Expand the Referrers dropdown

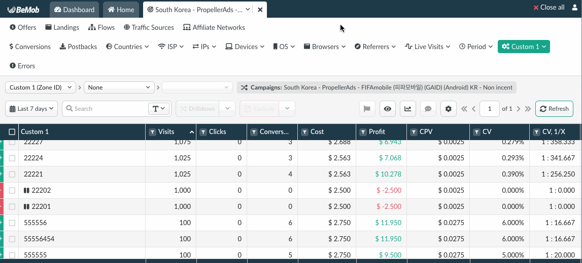(375, 47)
